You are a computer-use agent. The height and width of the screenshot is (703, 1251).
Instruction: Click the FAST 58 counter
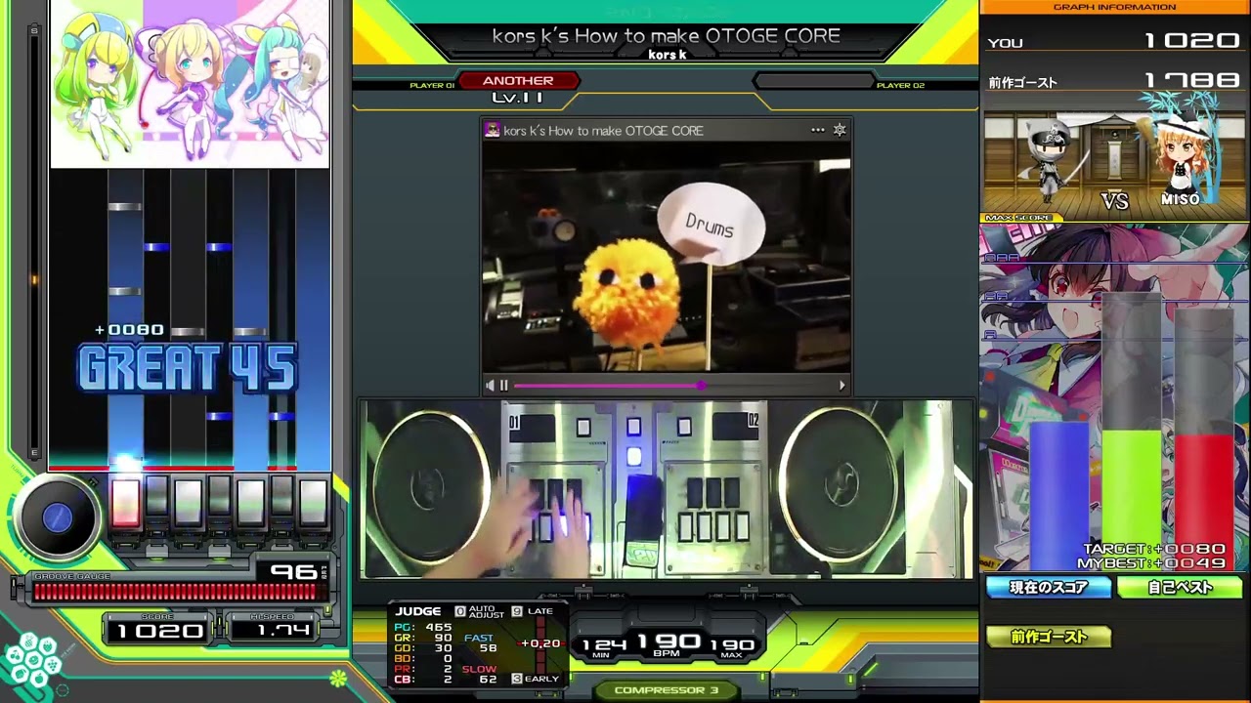tap(480, 643)
